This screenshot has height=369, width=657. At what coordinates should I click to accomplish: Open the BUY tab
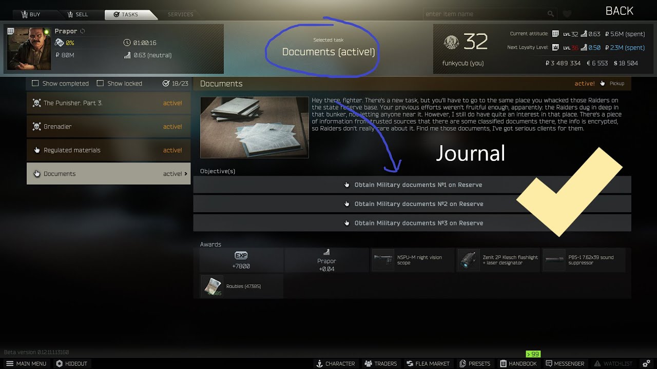(30, 14)
